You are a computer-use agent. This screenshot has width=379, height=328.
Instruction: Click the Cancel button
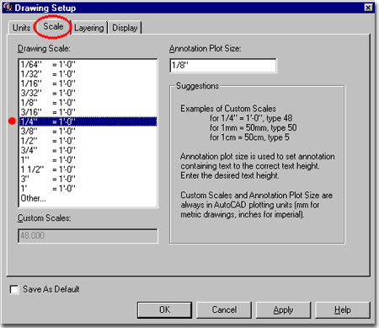click(224, 310)
